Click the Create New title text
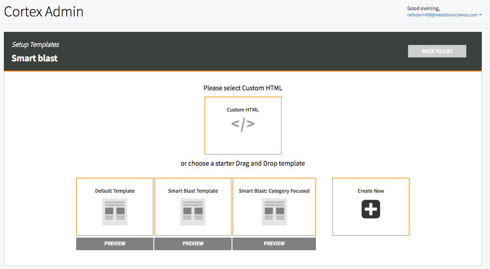The width and height of the screenshot is (490, 269). pos(370,191)
